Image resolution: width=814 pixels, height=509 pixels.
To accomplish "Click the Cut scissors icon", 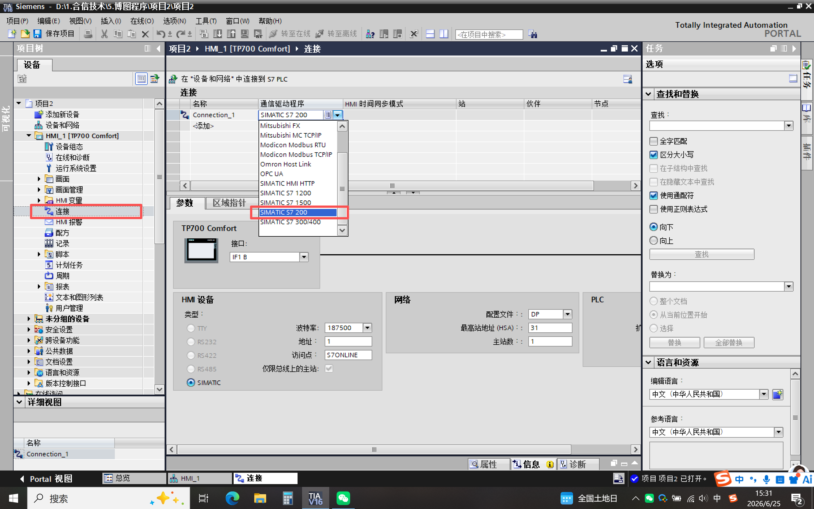I will click(105, 34).
